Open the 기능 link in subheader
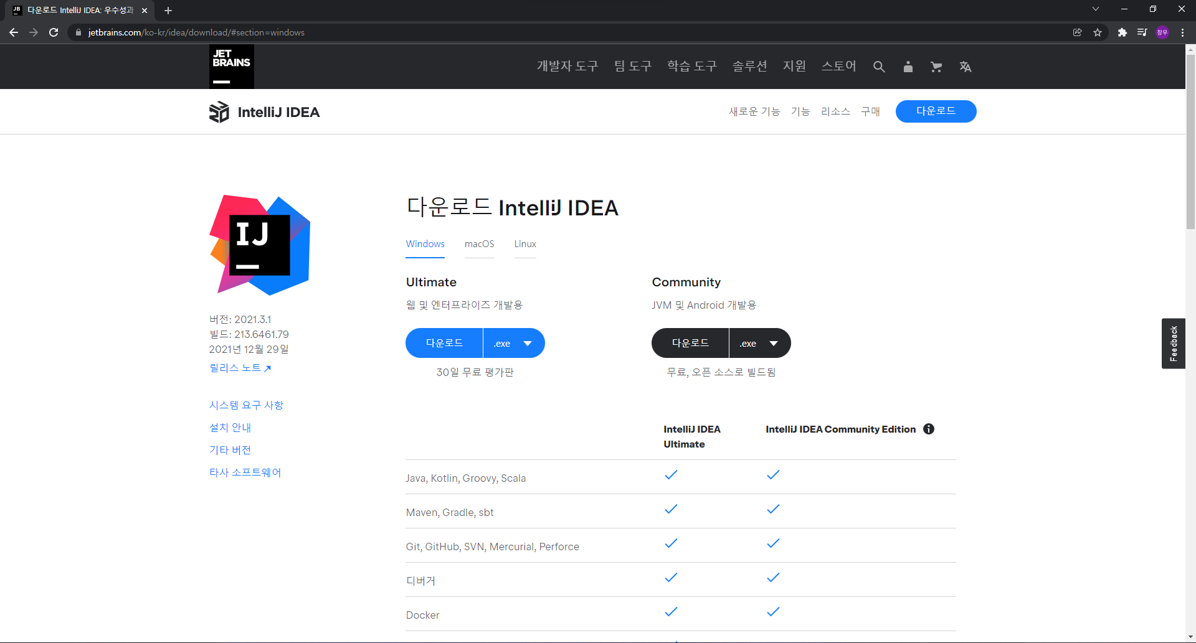Viewport: 1196px width, 643px height. click(800, 111)
